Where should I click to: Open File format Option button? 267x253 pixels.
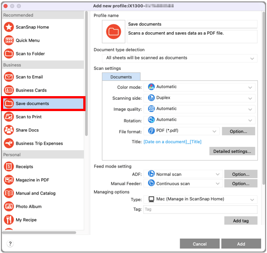(x=238, y=131)
